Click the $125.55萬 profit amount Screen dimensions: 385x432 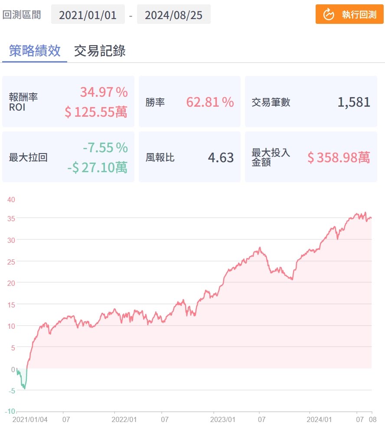(x=96, y=112)
